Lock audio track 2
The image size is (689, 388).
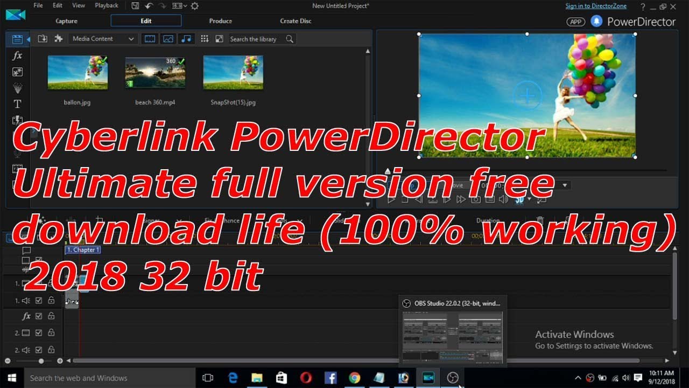(51, 350)
